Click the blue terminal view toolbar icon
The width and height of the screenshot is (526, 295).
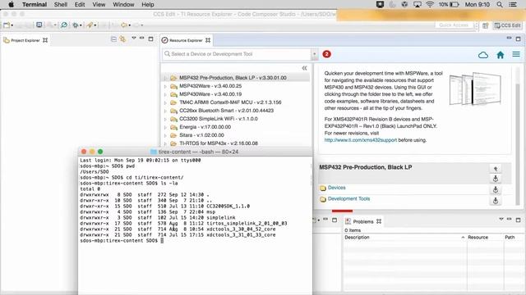pyautogui.click(x=39, y=25)
